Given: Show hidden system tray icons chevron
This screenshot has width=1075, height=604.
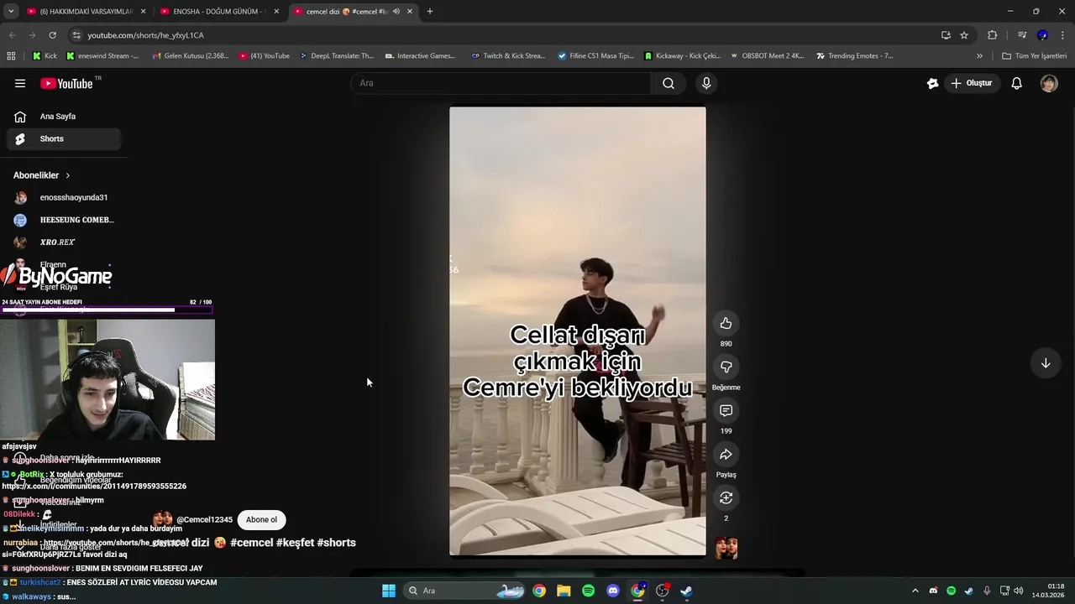Looking at the screenshot, I should pyautogui.click(x=915, y=591).
